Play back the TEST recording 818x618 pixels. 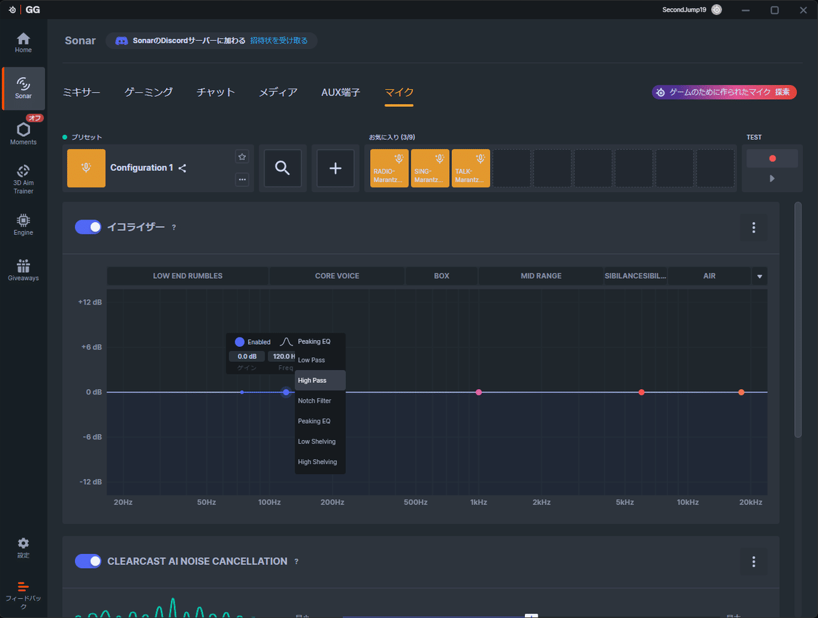772,179
